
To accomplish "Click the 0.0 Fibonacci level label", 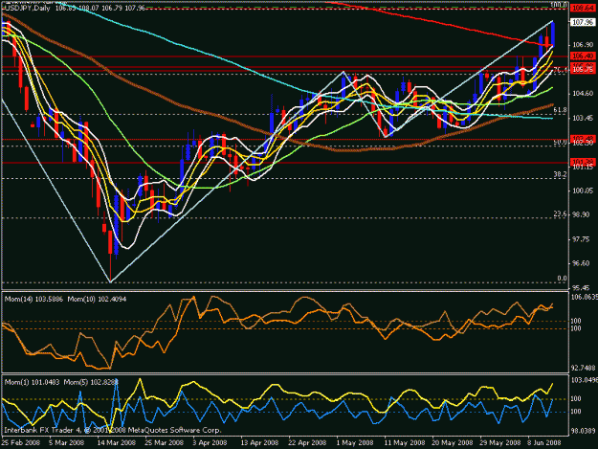I will [x=563, y=279].
